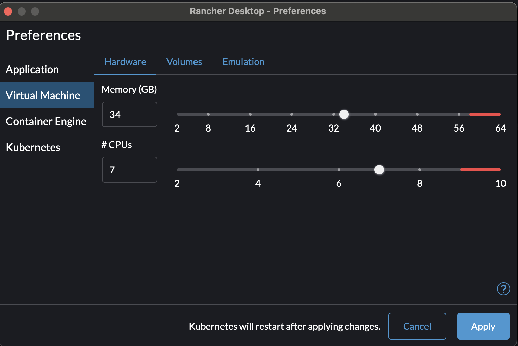Set CPU slider to the 8 tick
The image size is (518, 346).
(x=420, y=170)
